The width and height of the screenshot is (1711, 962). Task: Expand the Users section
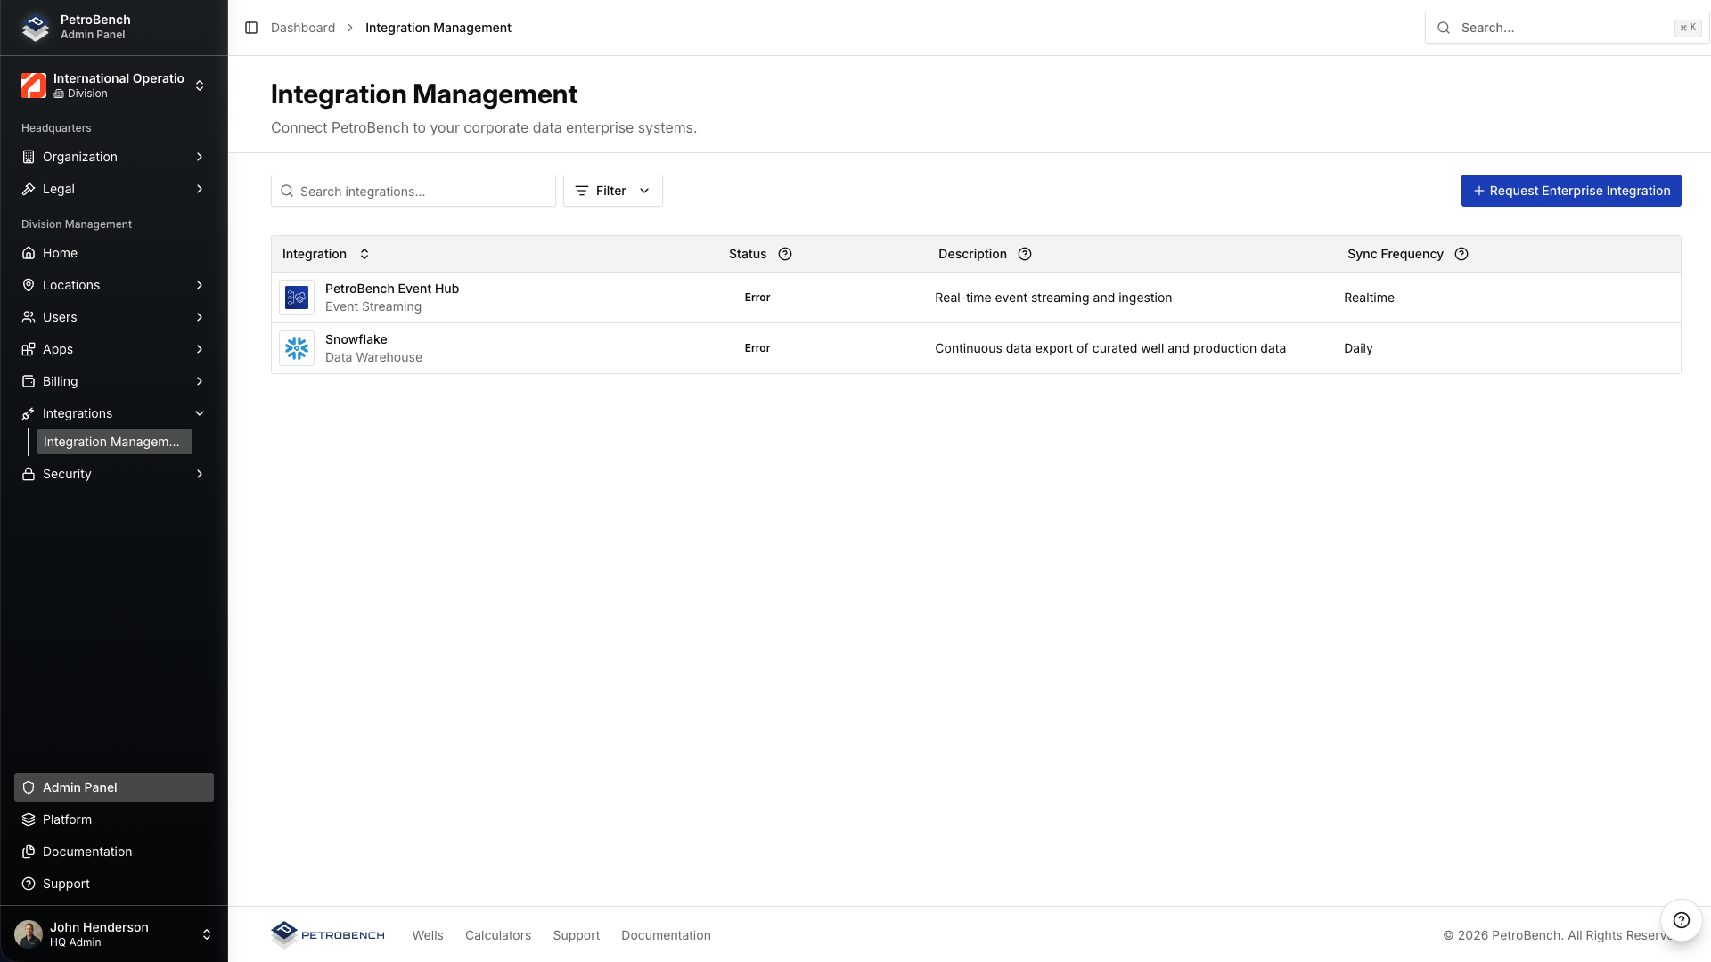(113, 317)
